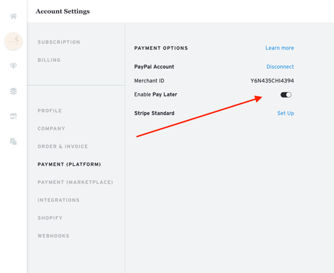Image resolution: width=334 pixels, height=273 pixels.
Task: Open the Shopify settings section
Action: 50,218
